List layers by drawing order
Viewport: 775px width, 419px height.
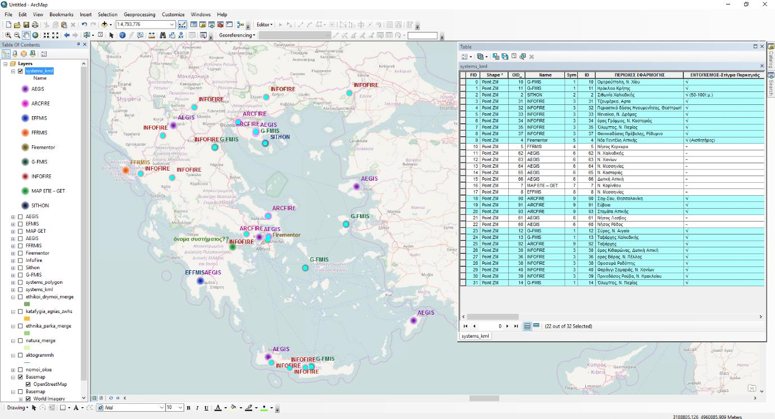tap(6, 54)
